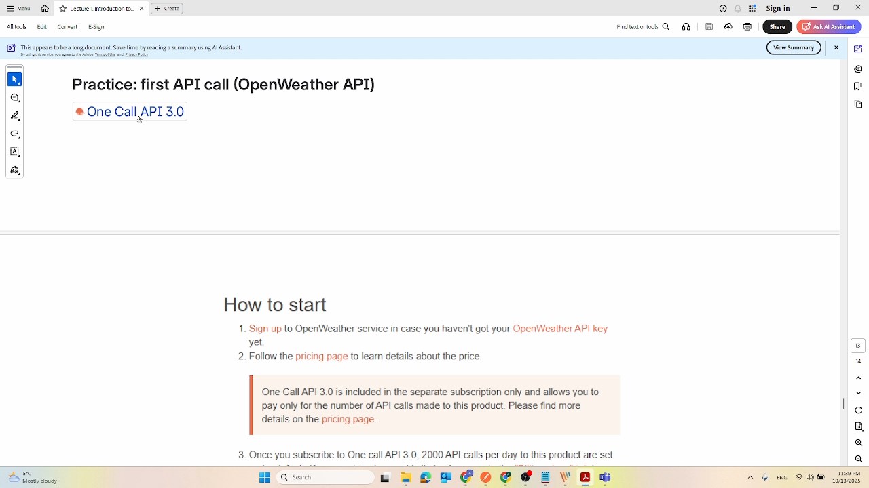Click the Create new tab button

[167, 9]
